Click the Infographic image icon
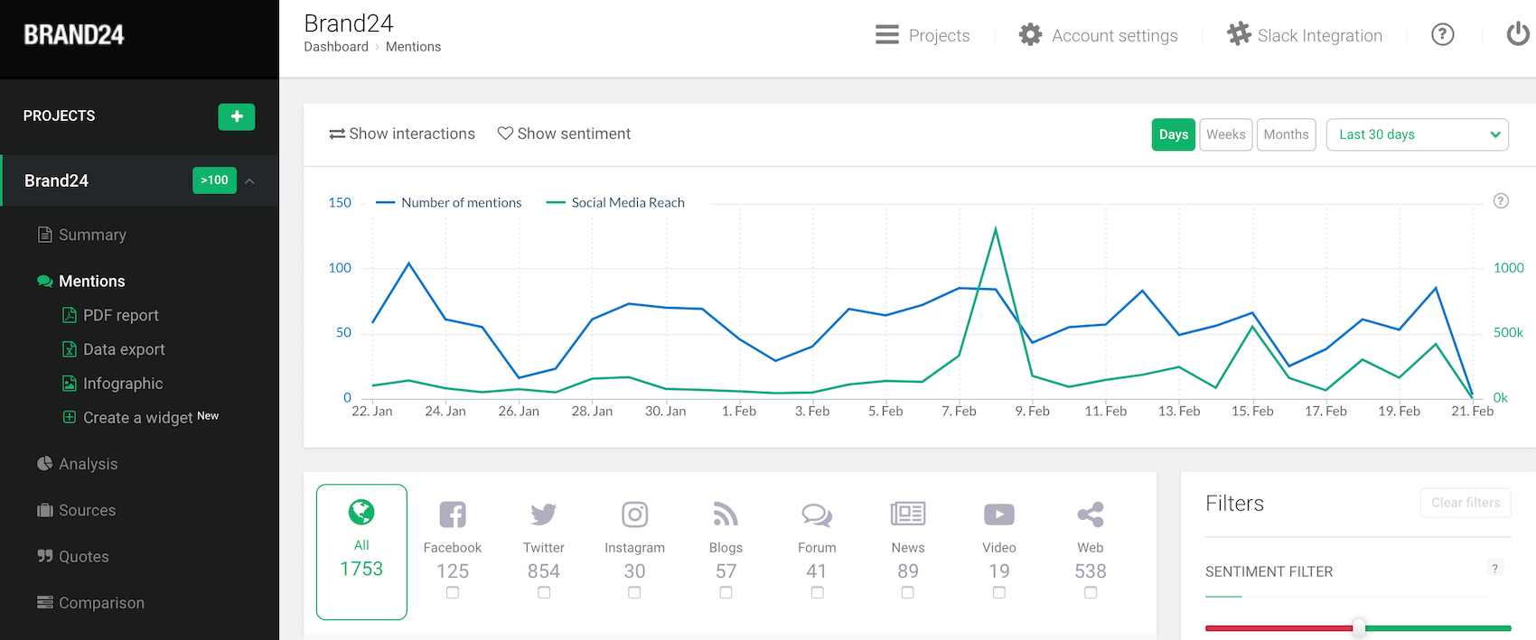The image size is (1536, 640). pos(70,384)
